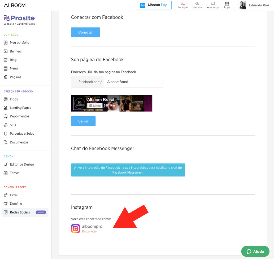The image size is (274, 259).
Task: Open the Blog menu item
Action: click(13, 60)
